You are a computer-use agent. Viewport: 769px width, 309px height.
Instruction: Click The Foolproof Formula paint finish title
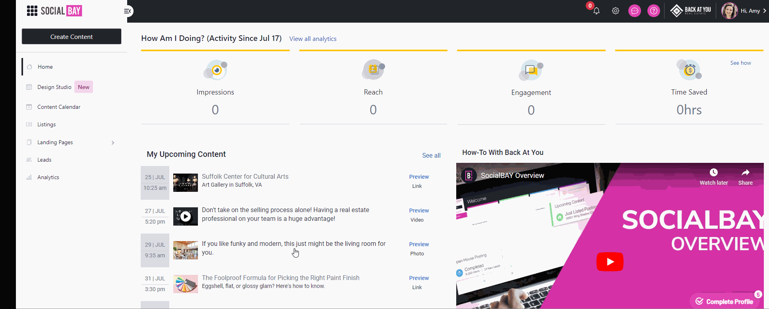(281, 278)
